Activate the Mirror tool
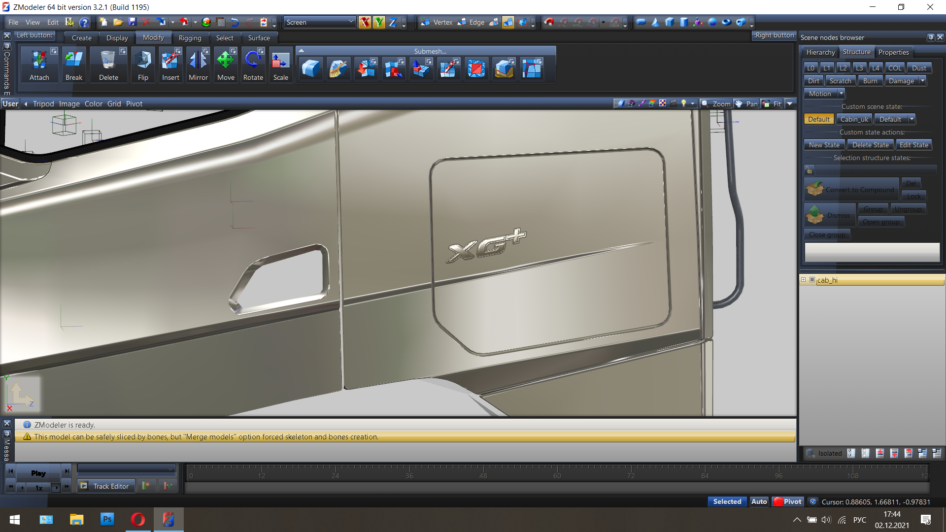The width and height of the screenshot is (946, 532). (x=198, y=65)
